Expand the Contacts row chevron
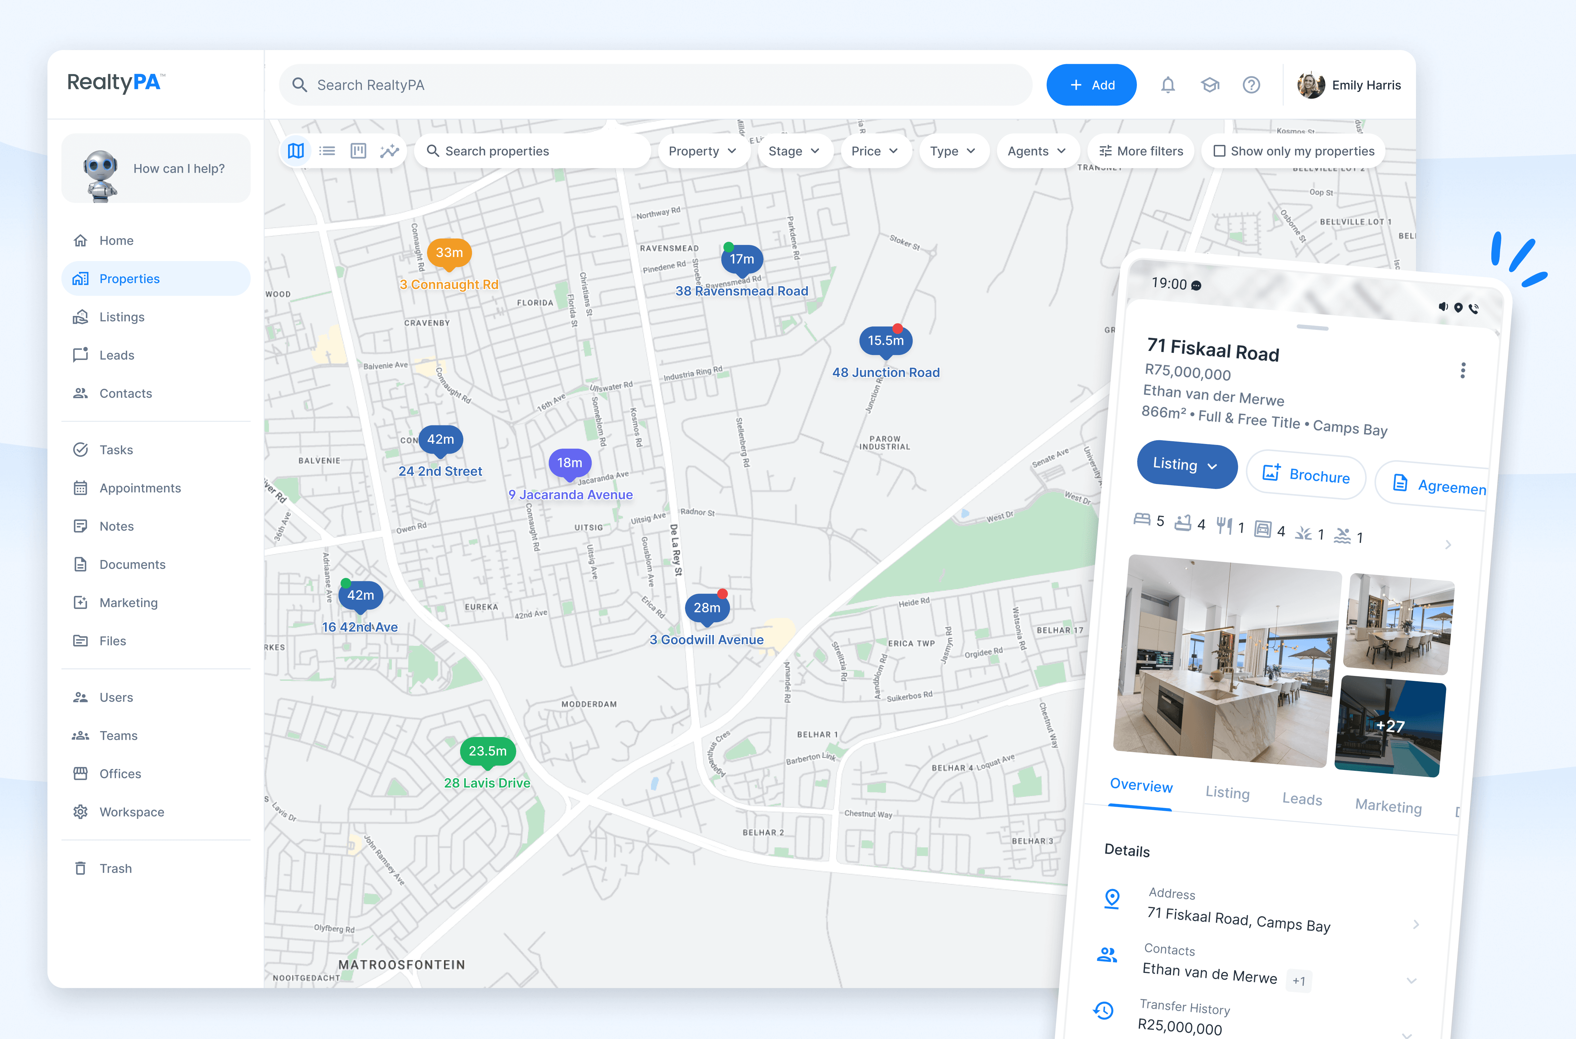This screenshot has width=1576, height=1039. click(1411, 980)
